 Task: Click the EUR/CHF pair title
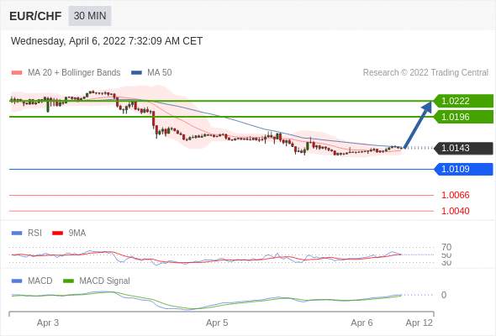(35, 16)
